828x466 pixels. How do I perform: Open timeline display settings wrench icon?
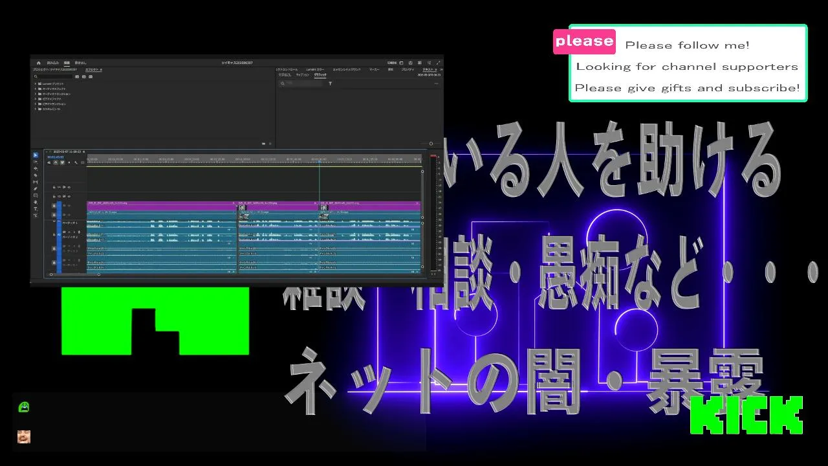[76, 162]
